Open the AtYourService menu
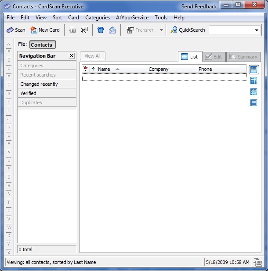The width and height of the screenshot is (268, 271). tap(132, 18)
